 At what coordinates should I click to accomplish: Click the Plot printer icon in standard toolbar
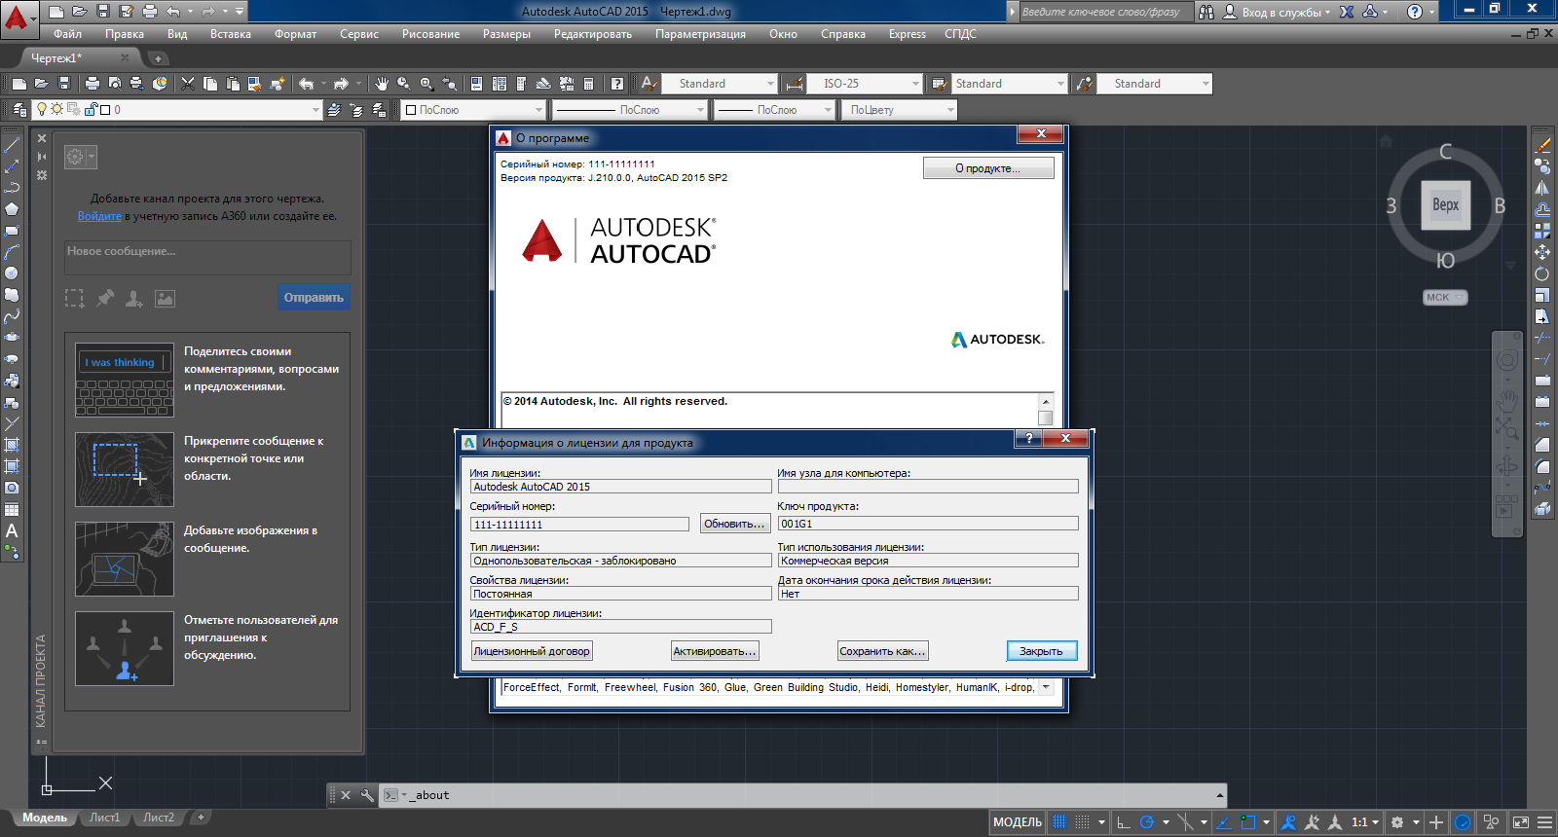tap(93, 84)
